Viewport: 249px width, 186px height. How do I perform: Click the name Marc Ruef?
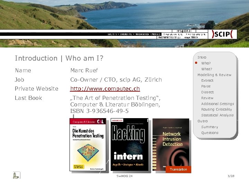tap(84, 70)
